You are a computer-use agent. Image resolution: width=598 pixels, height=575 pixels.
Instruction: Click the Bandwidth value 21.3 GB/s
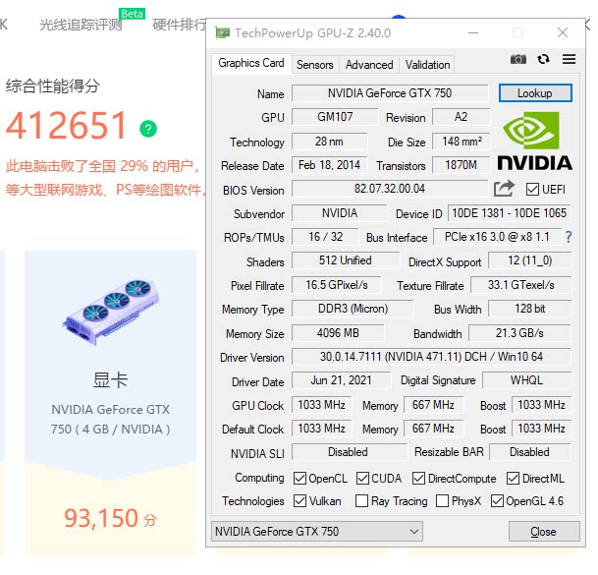click(x=519, y=333)
